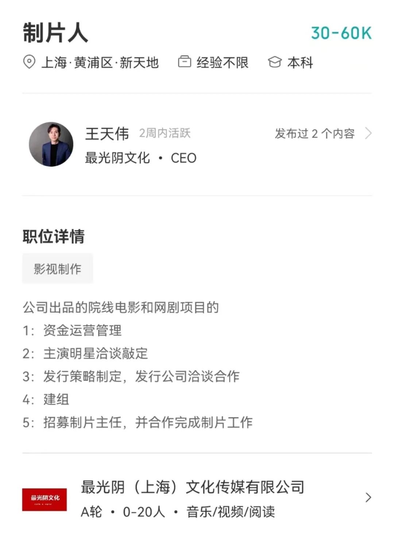Image resolution: width=394 pixels, height=543 pixels.
Task: Tap the 制片人 job title
Action: [55, 33]
